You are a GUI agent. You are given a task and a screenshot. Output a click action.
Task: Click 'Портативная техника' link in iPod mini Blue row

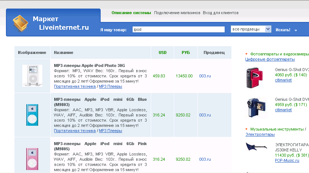pyautogui.click(x=75, y=131)
